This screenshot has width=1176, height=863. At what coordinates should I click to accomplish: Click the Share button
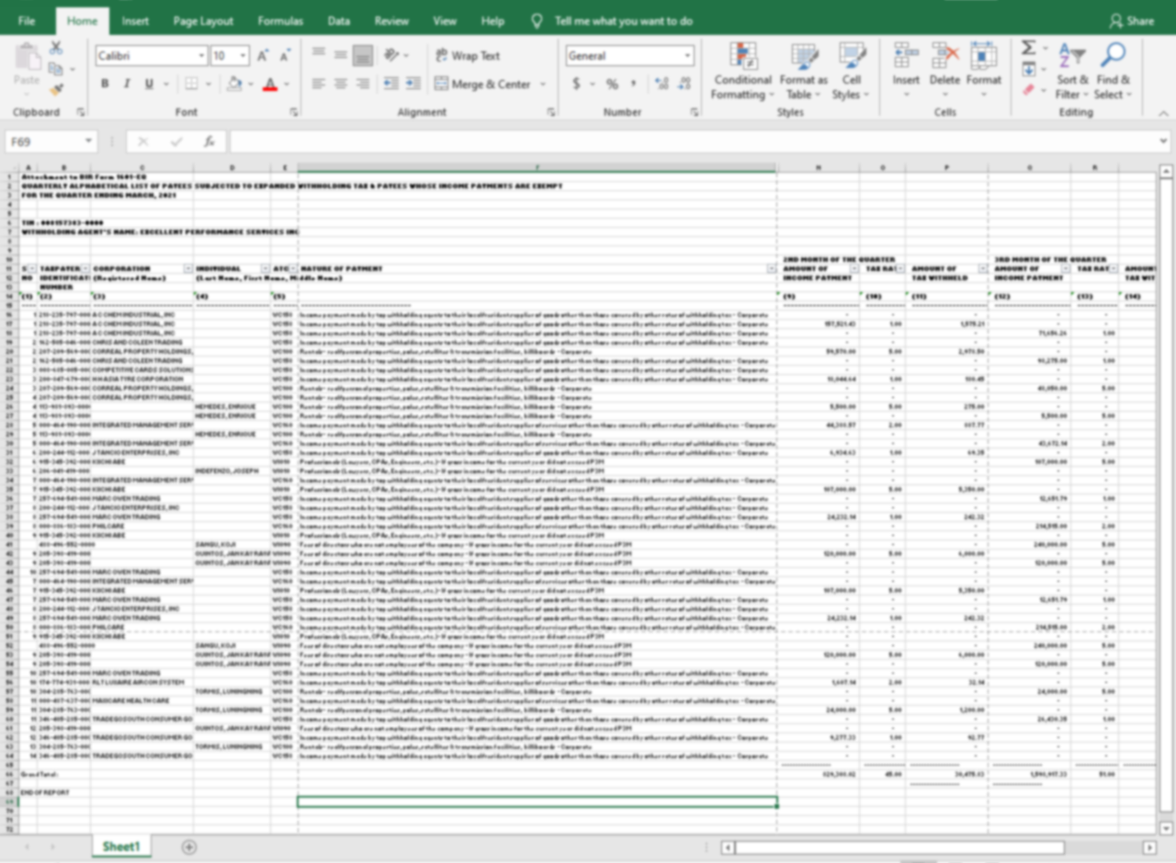(x=1131, y=21)
